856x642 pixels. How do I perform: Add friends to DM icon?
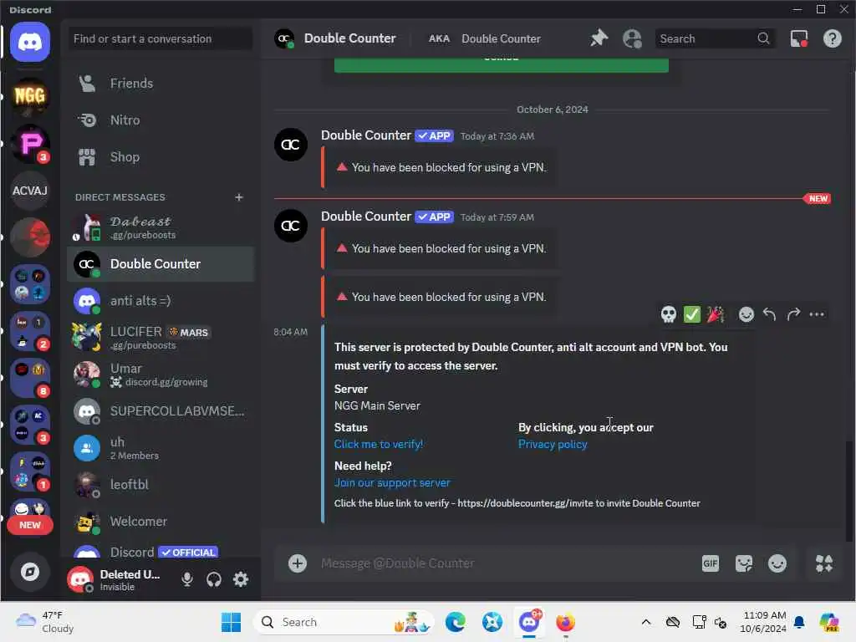point(632,38)
